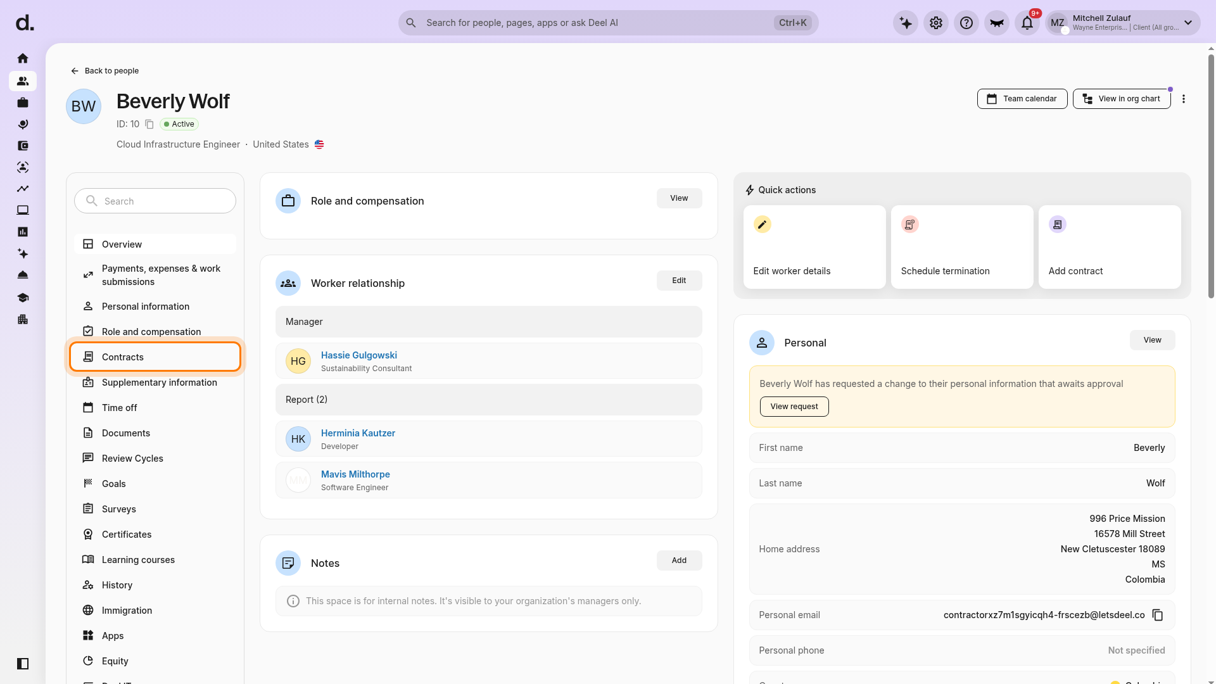Click the page vertical scrollbar

(1211, 177)
